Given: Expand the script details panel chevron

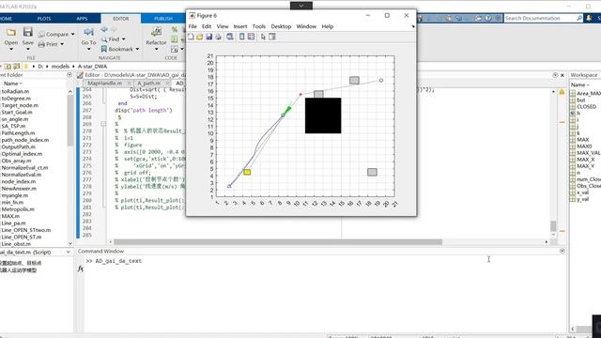Looking at the screenshot, I should (x=69, y=252).
